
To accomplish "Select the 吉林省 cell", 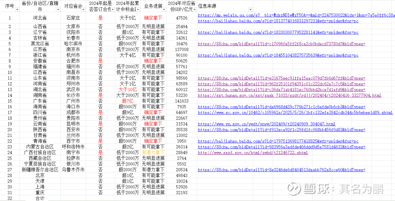I will tap(40, 38).
